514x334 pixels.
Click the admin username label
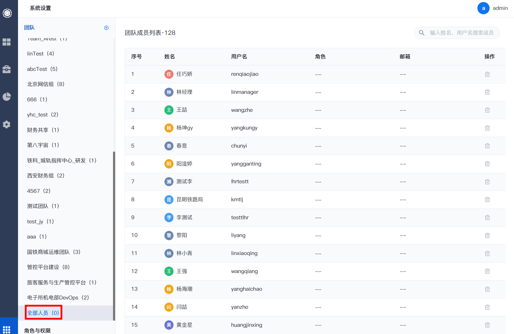pyautogui.click(x=500, y=8)
